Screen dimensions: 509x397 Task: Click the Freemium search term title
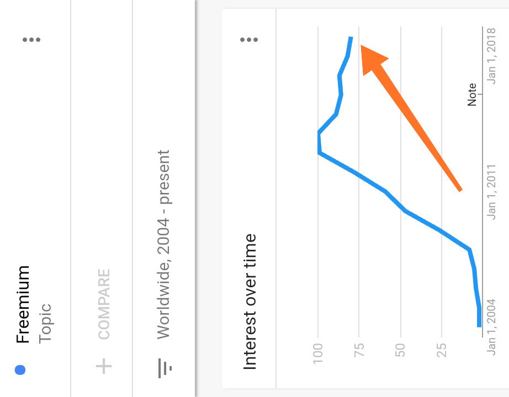[x=23, y=304]
